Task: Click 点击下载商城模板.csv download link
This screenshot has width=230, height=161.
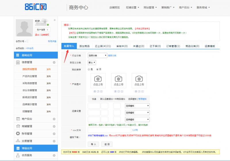Action: tap(98, 135)
